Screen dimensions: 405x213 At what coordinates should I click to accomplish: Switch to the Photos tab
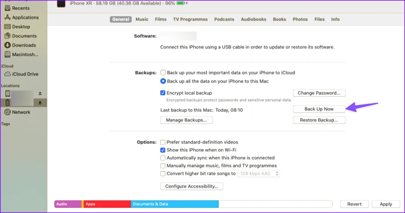coord(300,19)
